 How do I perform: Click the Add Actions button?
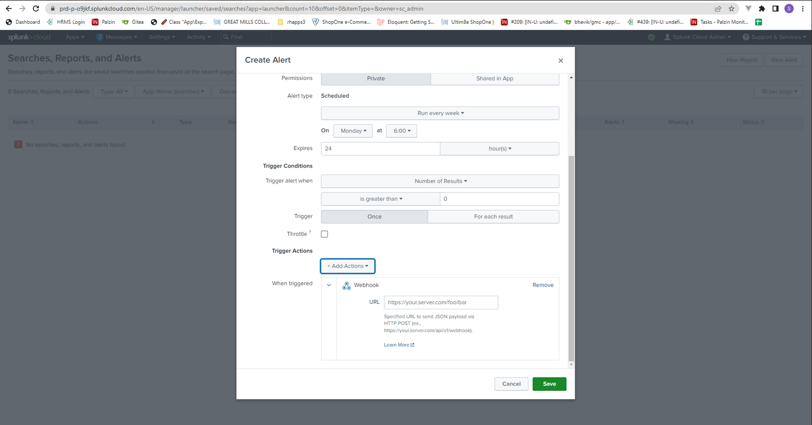pos(348,266)
